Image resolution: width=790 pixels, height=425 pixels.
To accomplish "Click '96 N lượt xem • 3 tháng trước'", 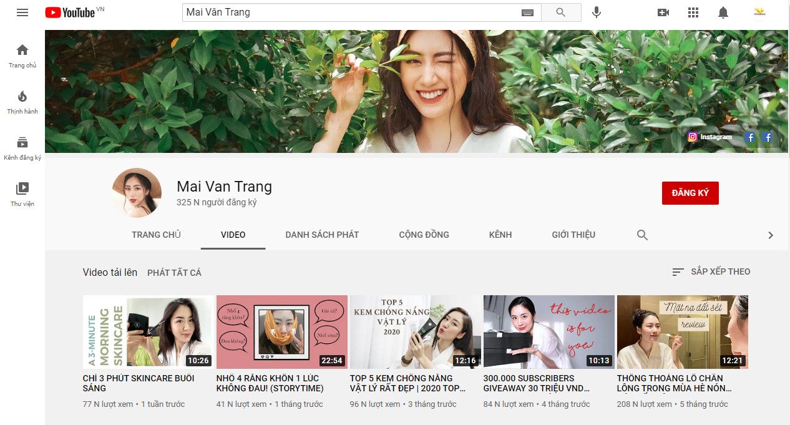I will (403, 404).
